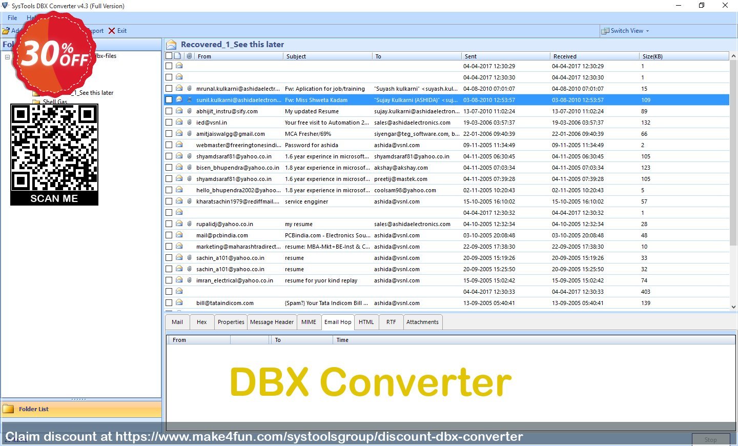The height and width of the screenshot is (446, 738).
Task: Switch to the Message Header tab
Action: click(272, 322)
